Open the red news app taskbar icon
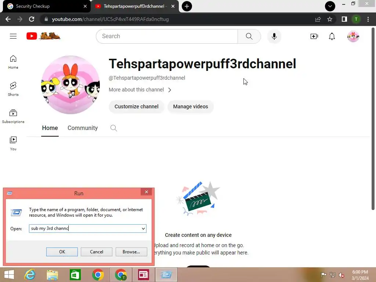 (144, 275)
